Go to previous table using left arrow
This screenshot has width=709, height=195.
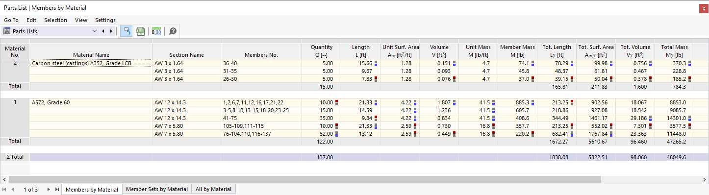[103, 31]
